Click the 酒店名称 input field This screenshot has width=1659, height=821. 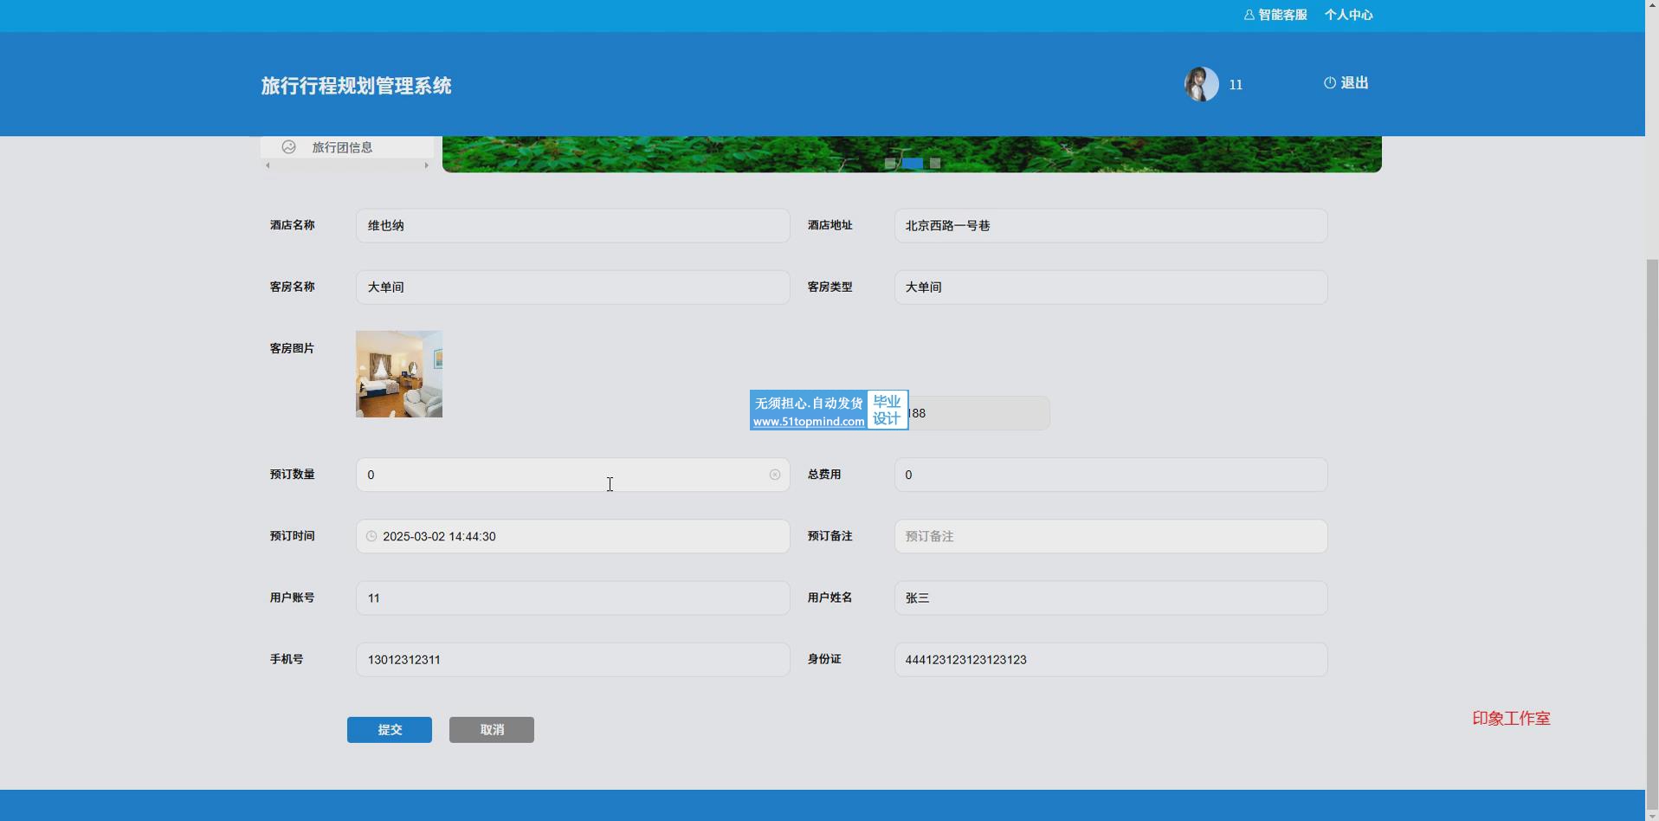572,225
